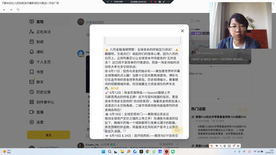This screenshot has height=155, width=276.
Task: Stop the screen recording with red square
Action: point(155,2)
